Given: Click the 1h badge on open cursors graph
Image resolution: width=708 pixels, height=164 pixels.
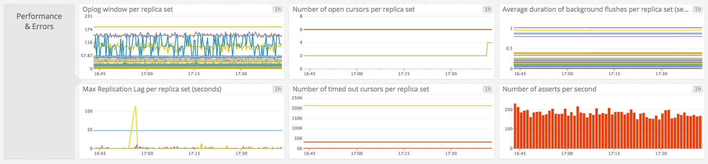Looking at the screenshot, I should pos(488,9).
